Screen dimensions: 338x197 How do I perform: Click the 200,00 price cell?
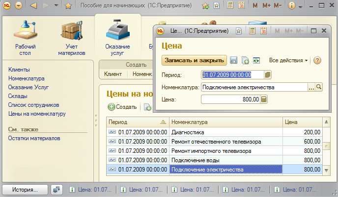click(303, 132)
